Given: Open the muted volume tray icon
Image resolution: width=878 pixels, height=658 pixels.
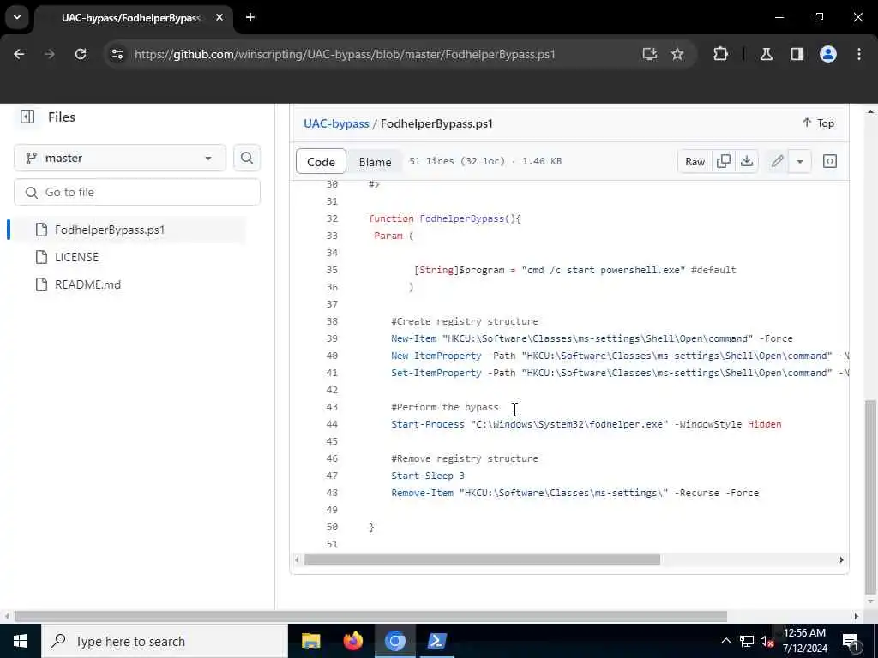Looking at the screenshot, I should 767,641.
